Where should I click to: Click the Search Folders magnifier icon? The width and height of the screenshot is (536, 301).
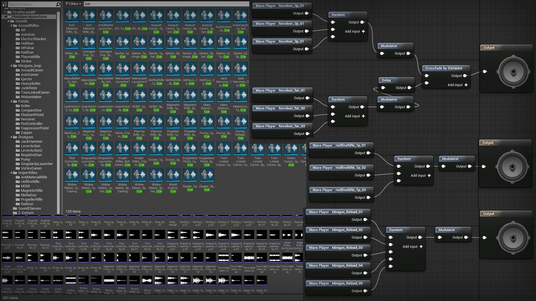58,4
